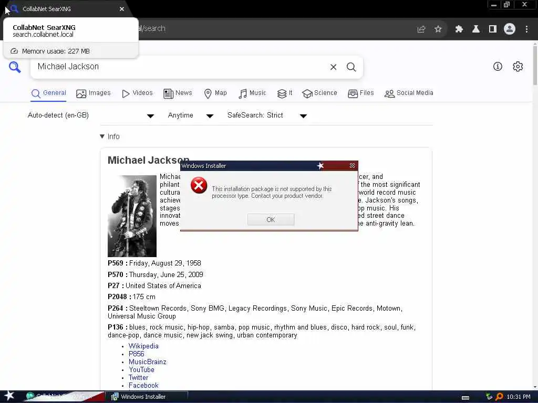Screen dimensions: 538x403
Task: Select Windows Installer taskbar button
Action: 148,397
